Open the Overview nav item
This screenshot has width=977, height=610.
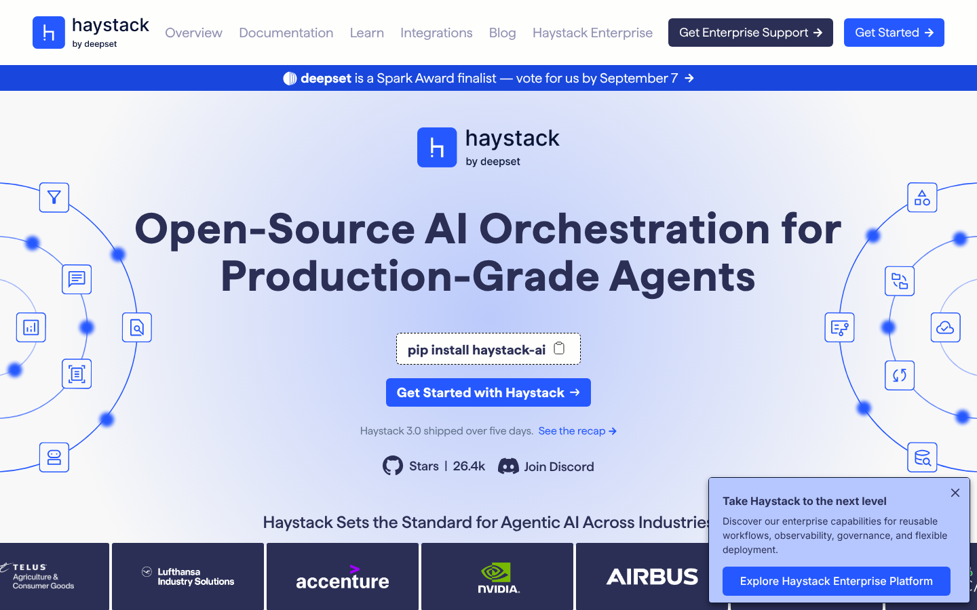(x=193, y=33)
